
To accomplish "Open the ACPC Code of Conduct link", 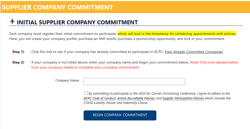I will coord(99,98).
